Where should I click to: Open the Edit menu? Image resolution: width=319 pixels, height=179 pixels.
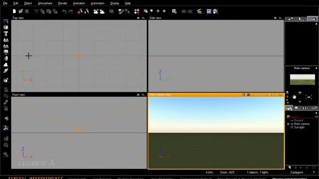click(15, 3)
